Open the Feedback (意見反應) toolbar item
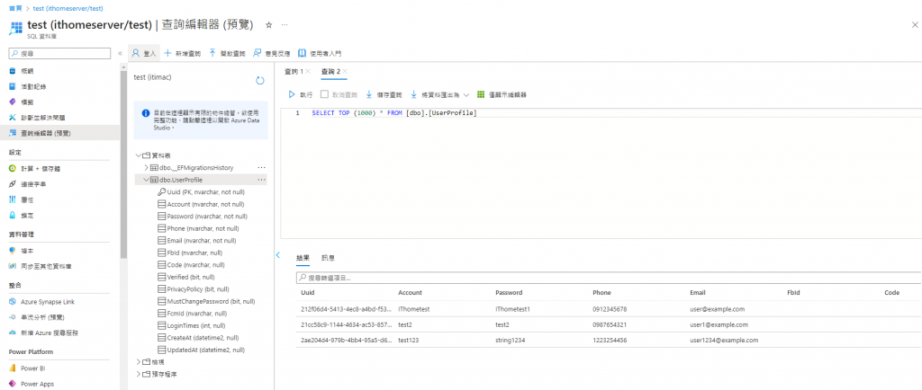This screenshot has height=390, width=922. tap(271, 53)
